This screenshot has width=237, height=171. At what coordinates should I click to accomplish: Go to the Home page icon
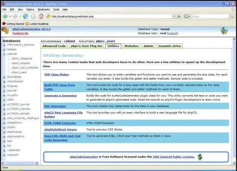click(41, 16)
